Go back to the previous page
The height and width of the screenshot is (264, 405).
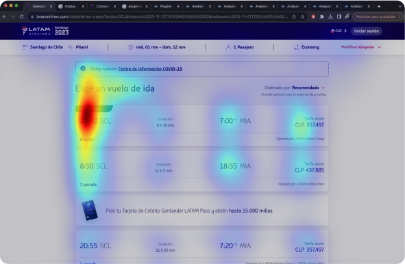click(4, 17)
